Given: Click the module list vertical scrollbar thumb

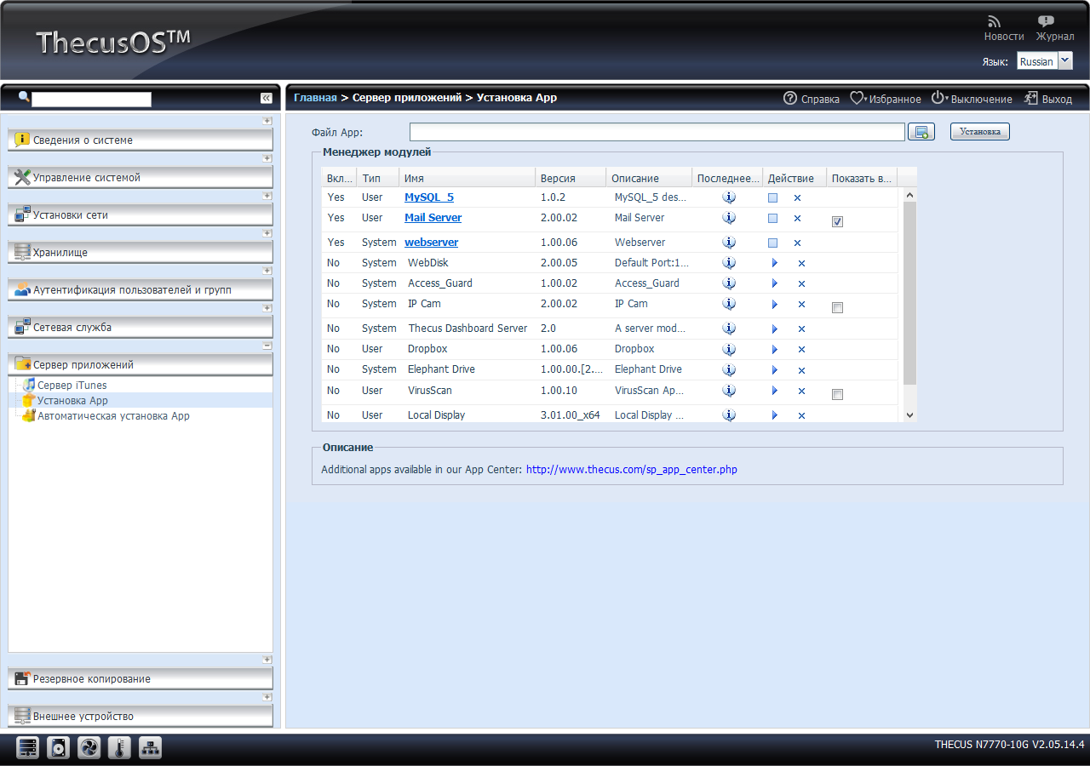Looking at the screenshot, I should [909, 294].
